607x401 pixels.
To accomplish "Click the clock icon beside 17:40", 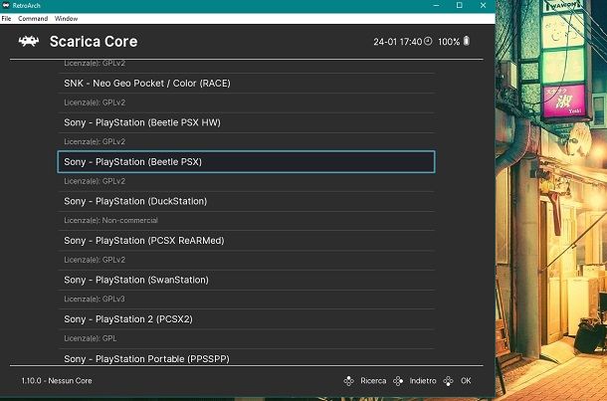I will [428, 41].
